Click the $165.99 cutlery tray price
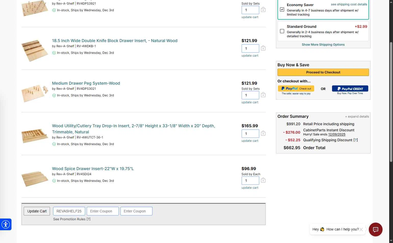Screen dimensions: 393x243 click(x=250, y=126)
